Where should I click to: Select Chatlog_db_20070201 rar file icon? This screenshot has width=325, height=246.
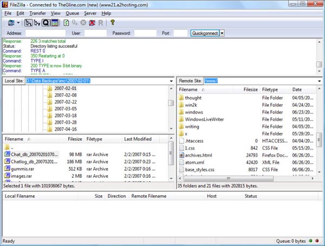[7, 161]
